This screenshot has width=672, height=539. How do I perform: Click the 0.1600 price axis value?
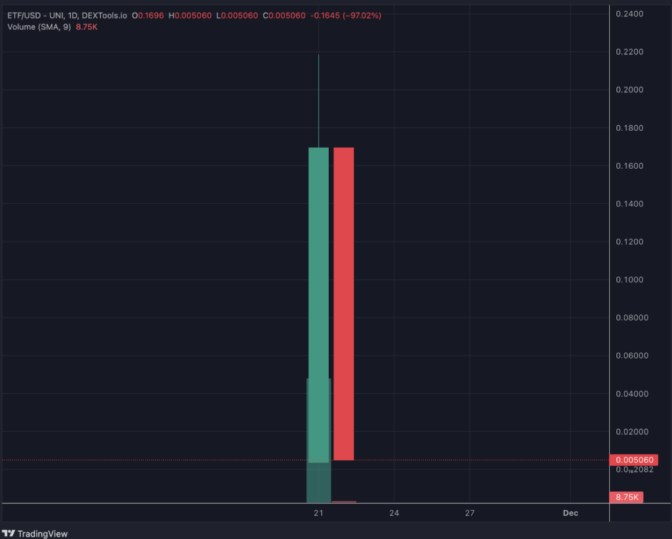[629, 166]
